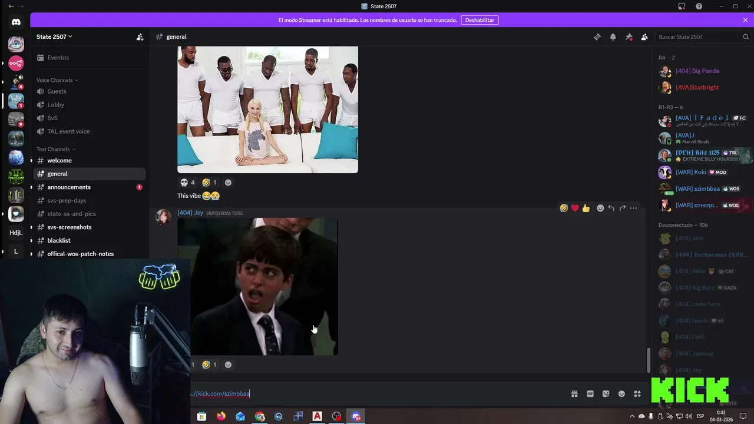Select server icon labeled HdjL
Image resolution: width=754 pixels, height=424 pixels.
pos(16,233)
